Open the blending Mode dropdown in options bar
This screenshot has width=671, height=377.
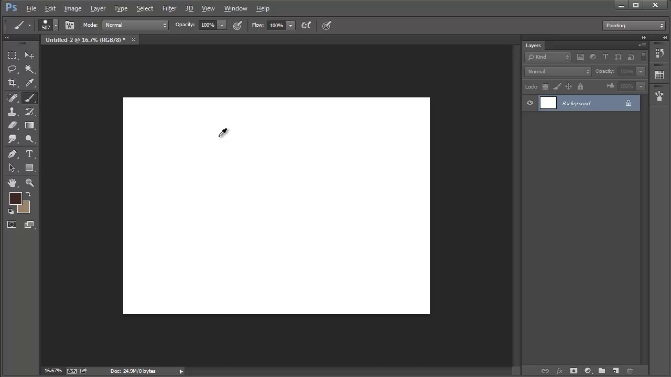coord(135,25)
